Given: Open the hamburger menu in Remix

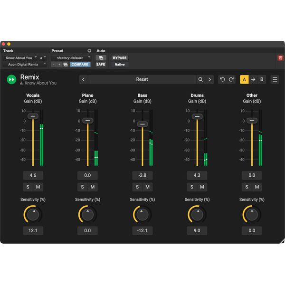Looking at the screenshot, I should tap(275, 79).
